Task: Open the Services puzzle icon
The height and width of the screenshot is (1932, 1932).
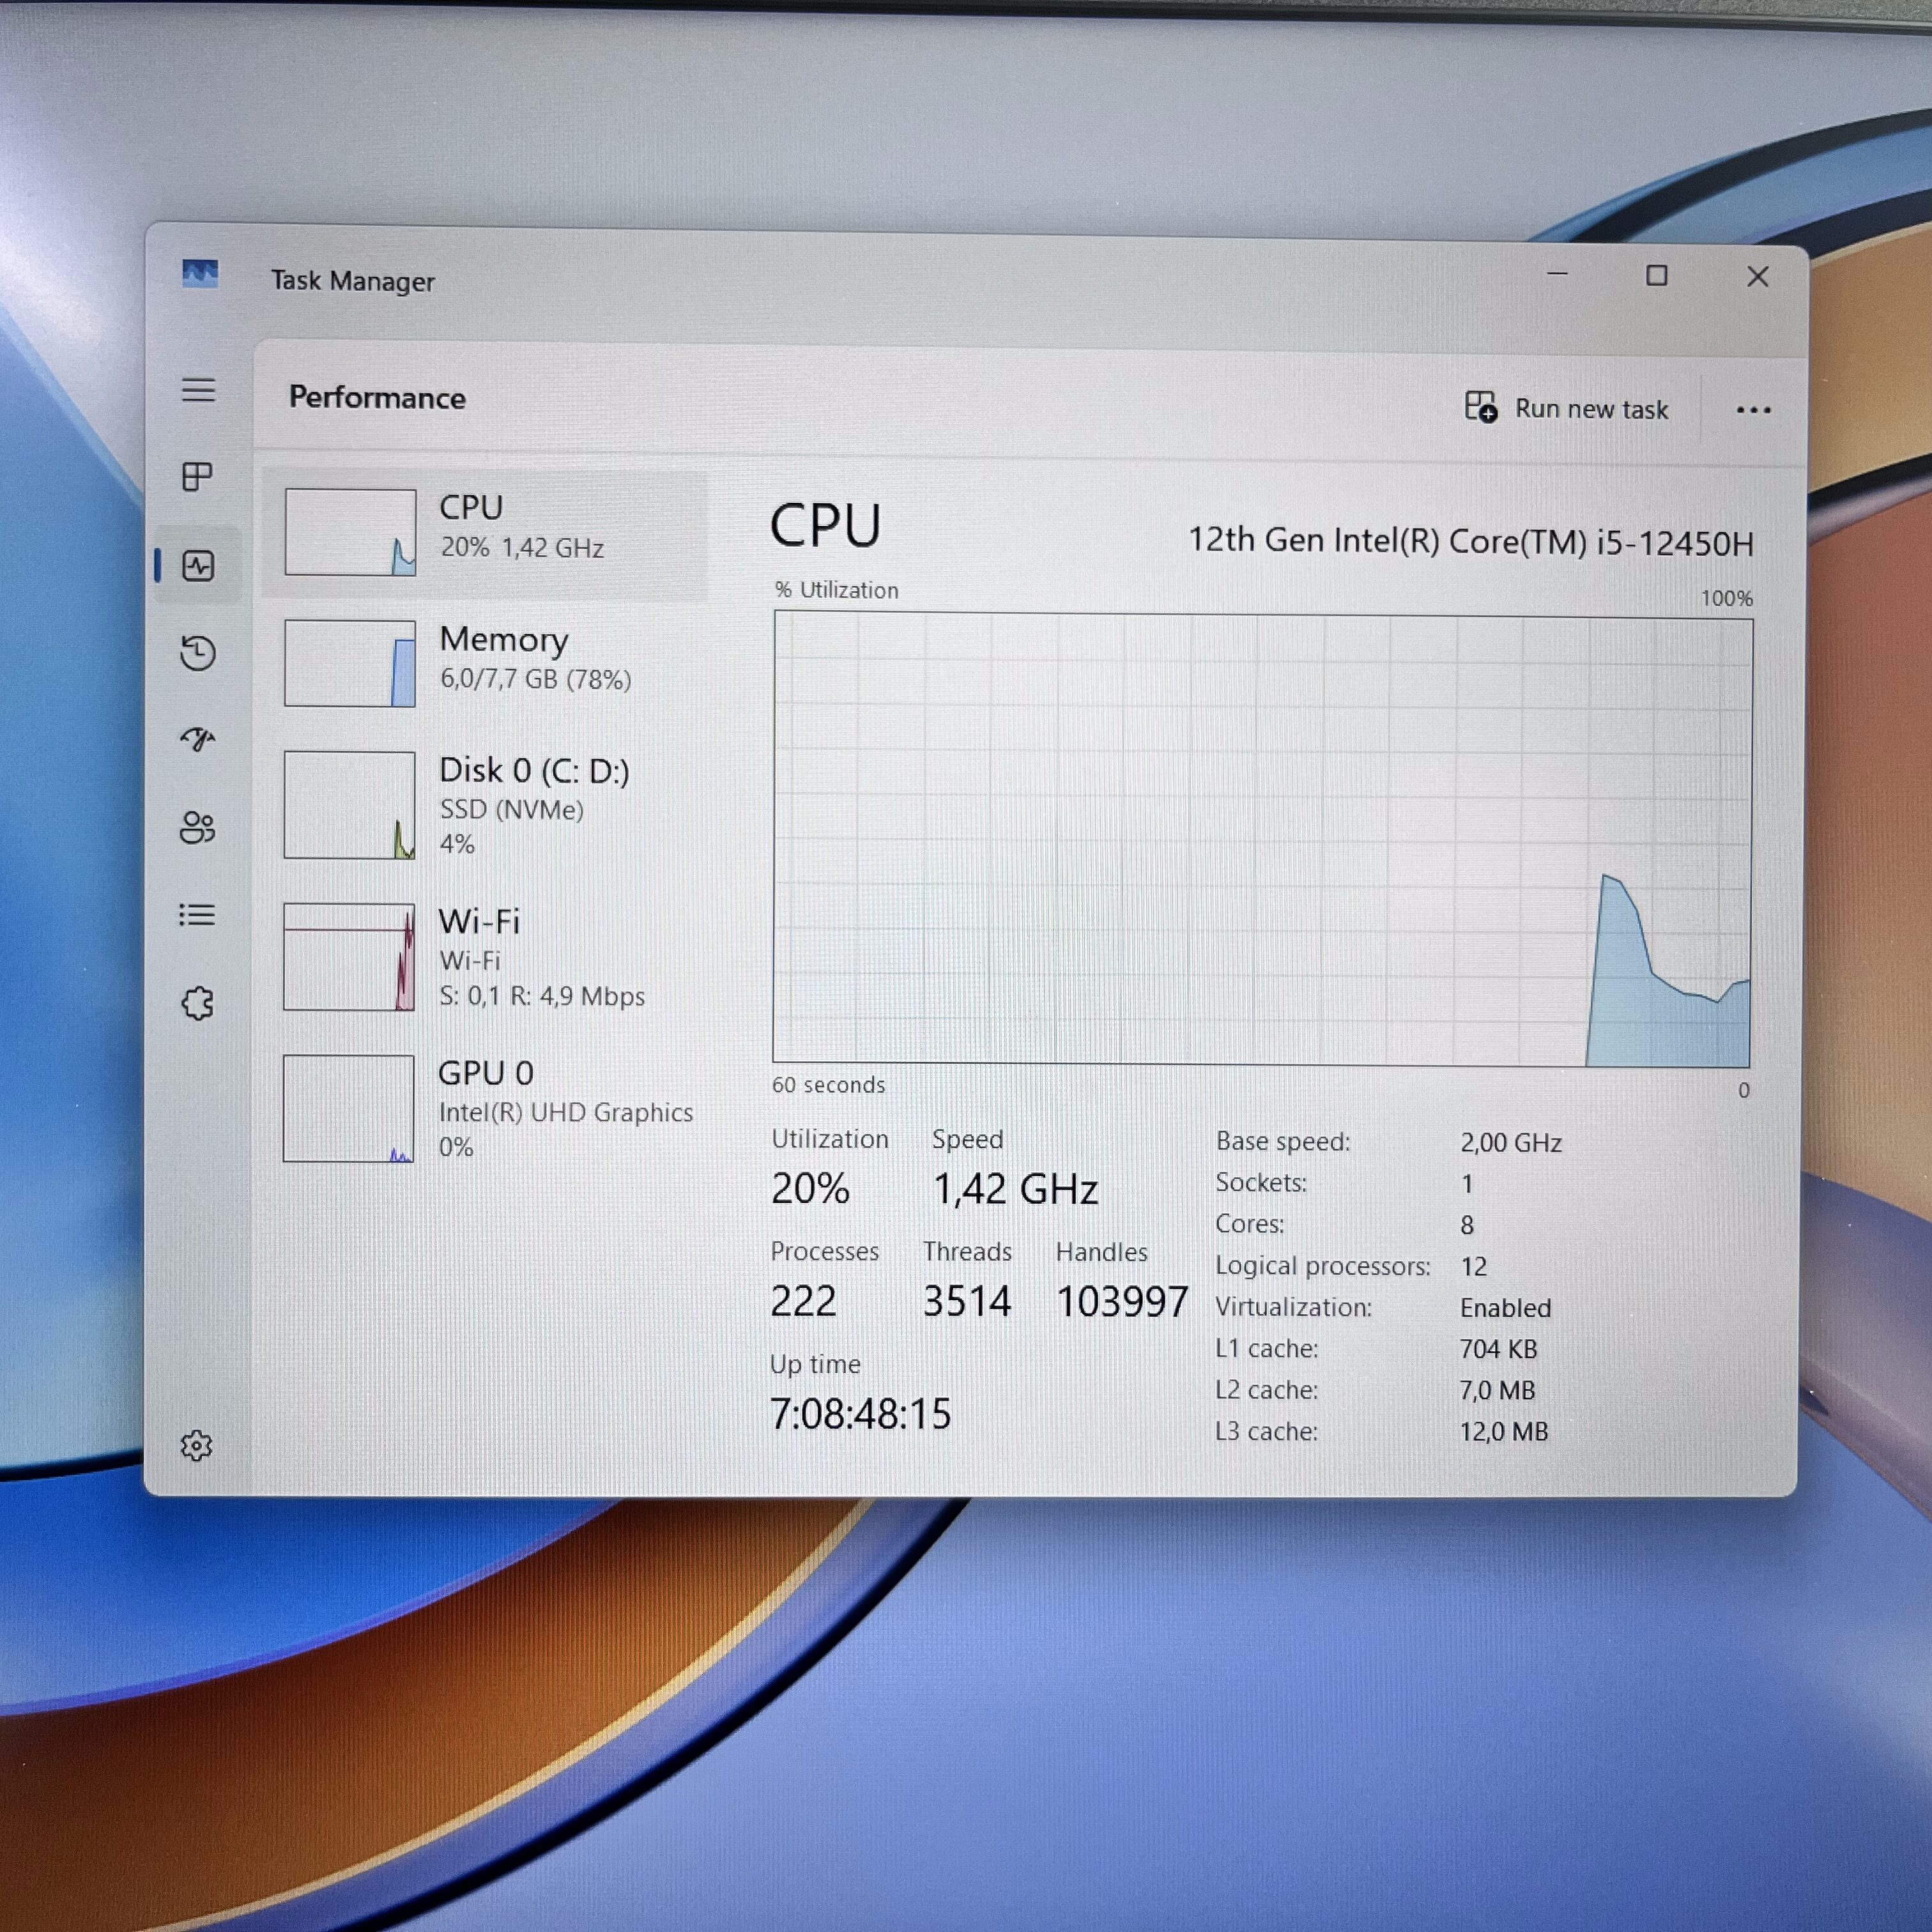Action: 198,1003
